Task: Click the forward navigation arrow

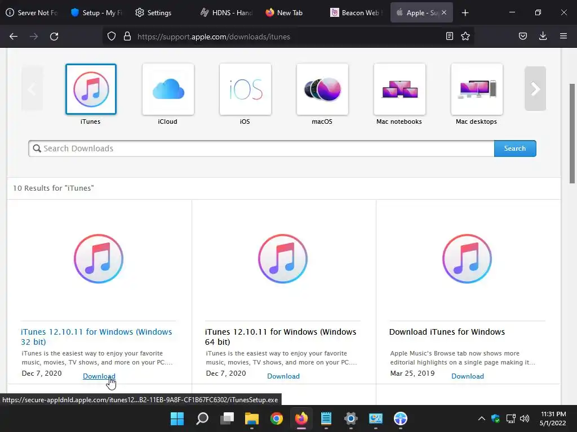Action: [34, 37]
